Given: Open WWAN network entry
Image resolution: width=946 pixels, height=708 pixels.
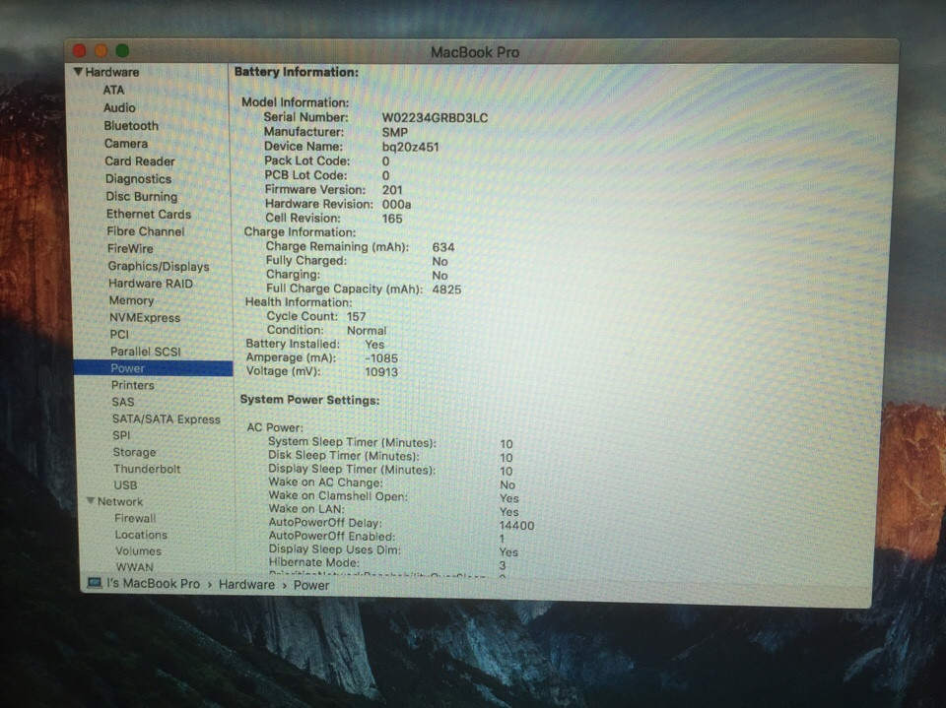Looking at the screenshot, I should click(x=135, y=567).
